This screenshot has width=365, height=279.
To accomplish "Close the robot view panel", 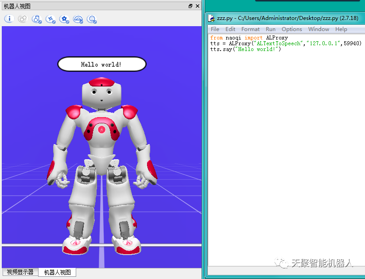I will [198, 6].
